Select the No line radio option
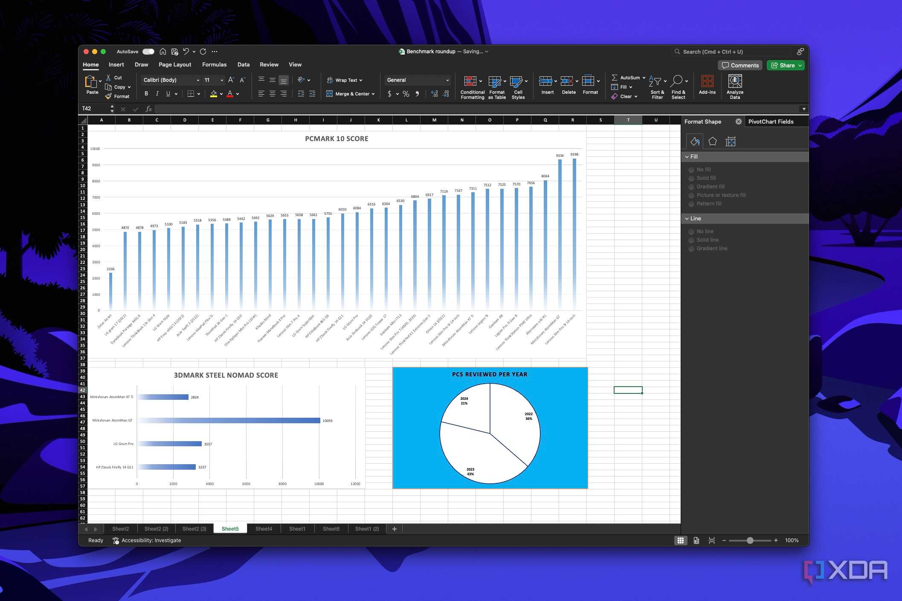Image resolution: width=902 pixels, height=601 pixels. [691, 232]
